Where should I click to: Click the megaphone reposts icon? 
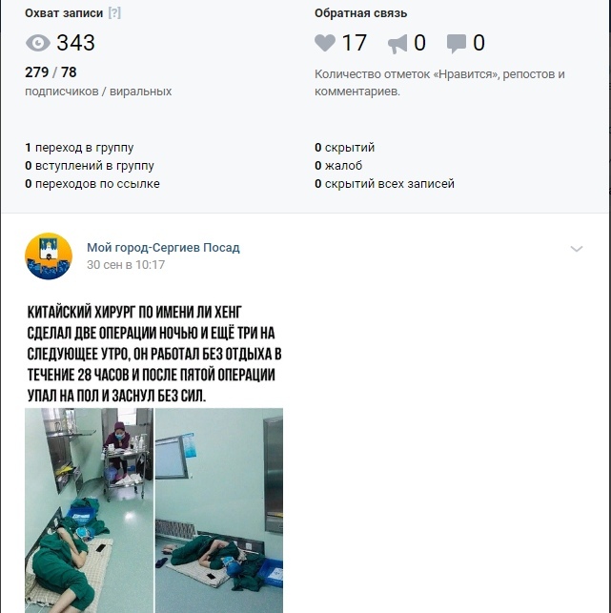pos(397,44)
